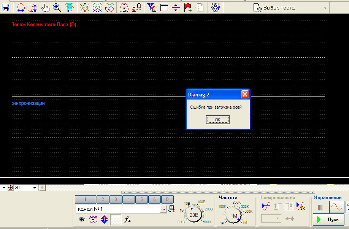
Task: Select the red sine wave mode button
Action: [336, 207]
